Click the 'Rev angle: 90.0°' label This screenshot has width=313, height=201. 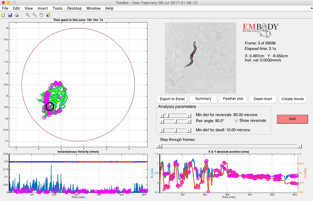210,121
